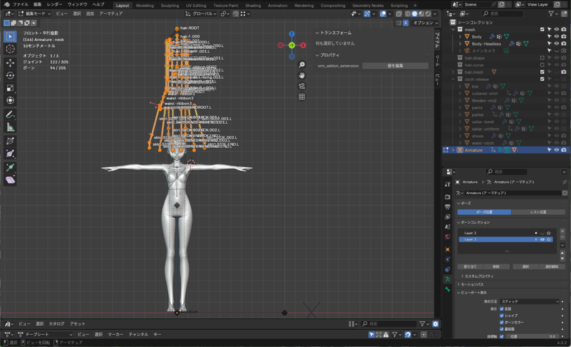Screen dimensions: 571x347
Task: Click the 値を編集 button
Action: point(395,66)
